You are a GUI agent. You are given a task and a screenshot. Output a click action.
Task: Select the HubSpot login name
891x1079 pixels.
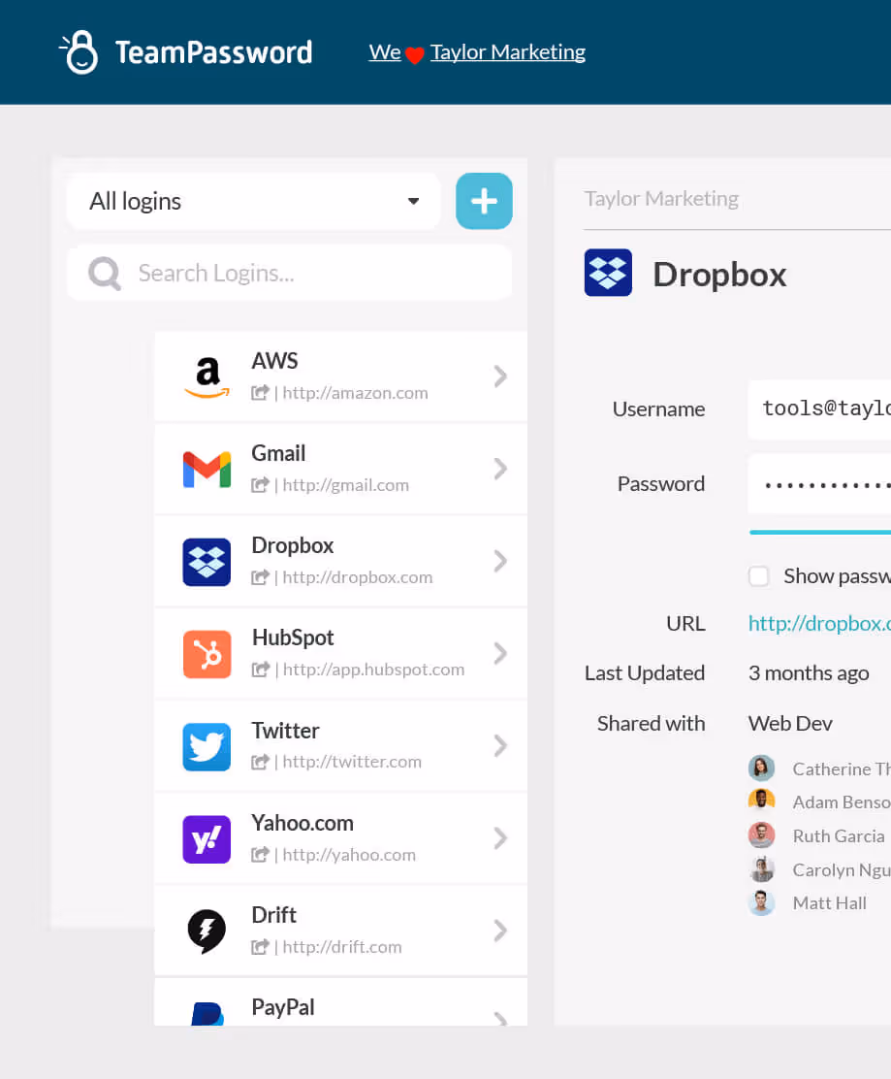293,638
